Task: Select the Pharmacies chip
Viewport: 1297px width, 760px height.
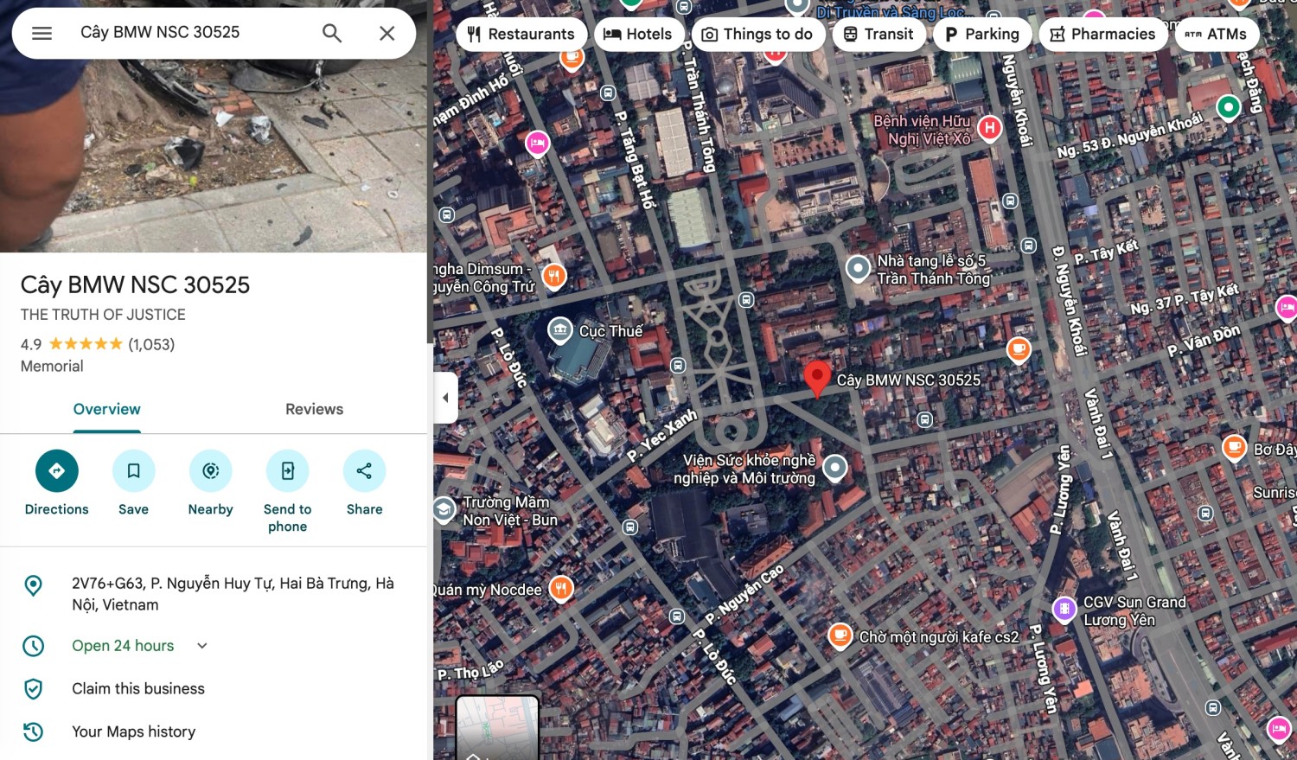Action: (x=1103, y=34)
